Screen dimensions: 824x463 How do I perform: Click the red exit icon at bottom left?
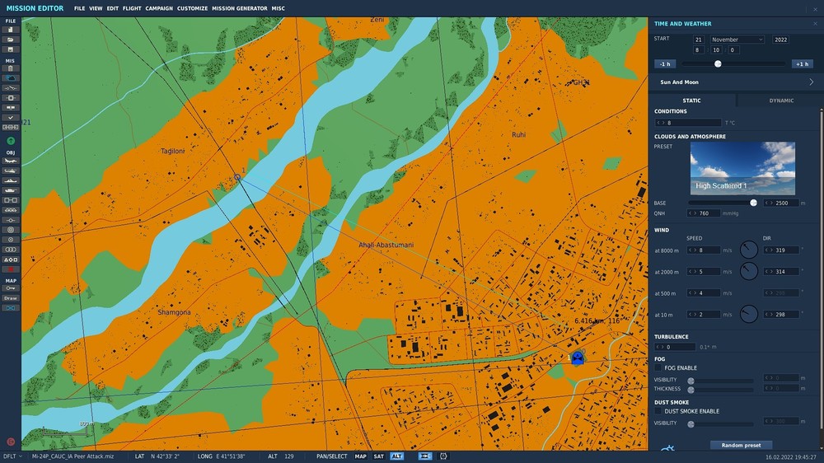tap(11, 442)
